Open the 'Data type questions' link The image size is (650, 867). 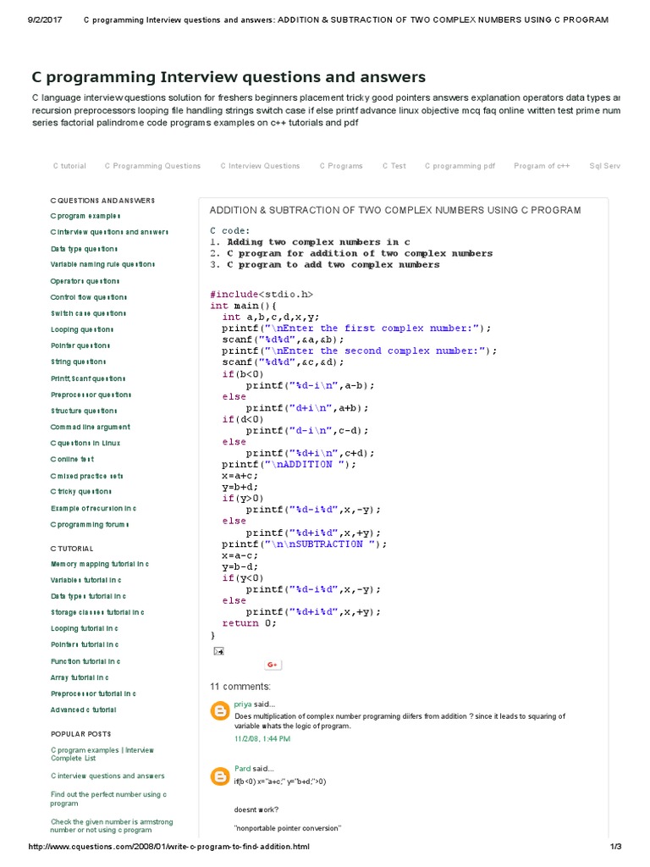(84, 249)
